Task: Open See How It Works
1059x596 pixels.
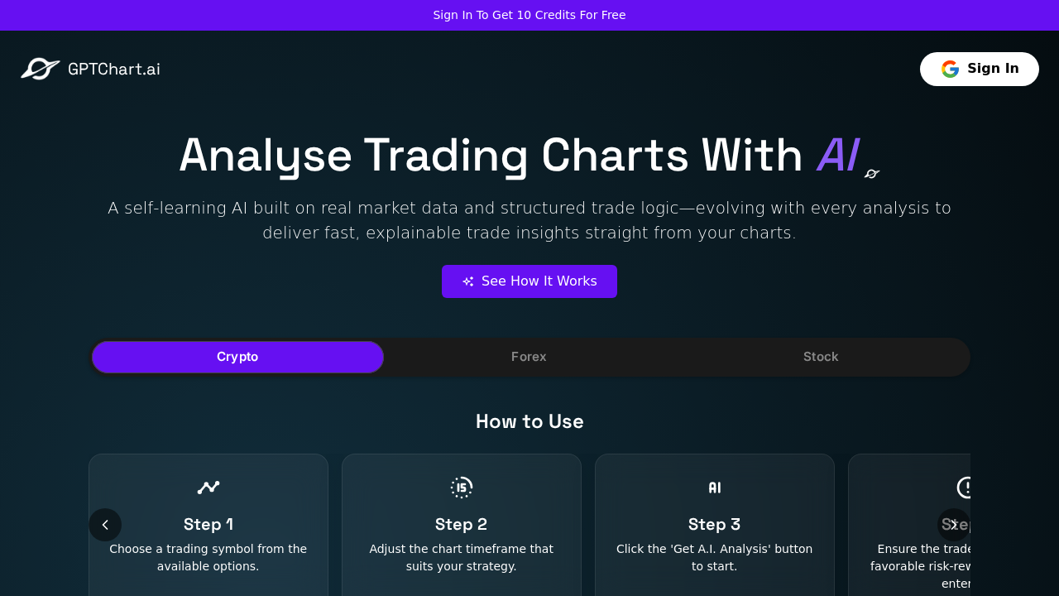Action: click(529, 281)
